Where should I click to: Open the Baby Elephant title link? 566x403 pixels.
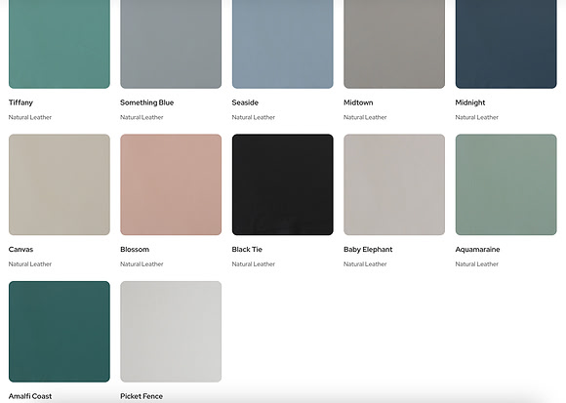[x=368, y=249]
